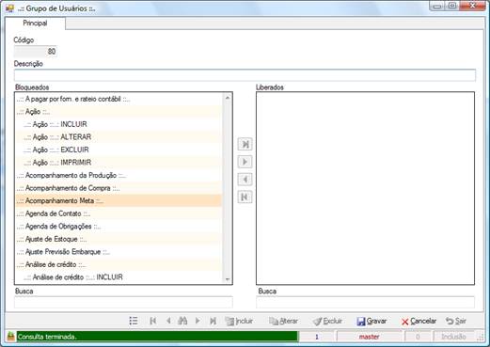
Task: Click the next record arrow icon
Action: [198, 321]
